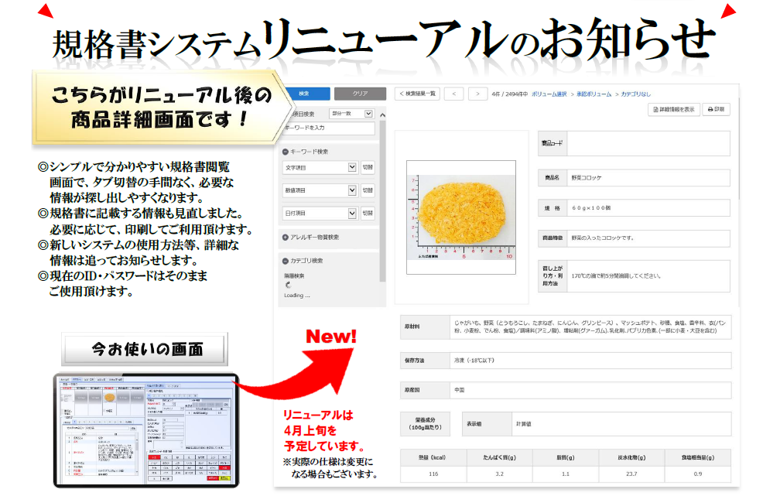The width and height of the screenshot is (780, 496).
Task: Go to the previous product with the < button
Action: point(453,94)
